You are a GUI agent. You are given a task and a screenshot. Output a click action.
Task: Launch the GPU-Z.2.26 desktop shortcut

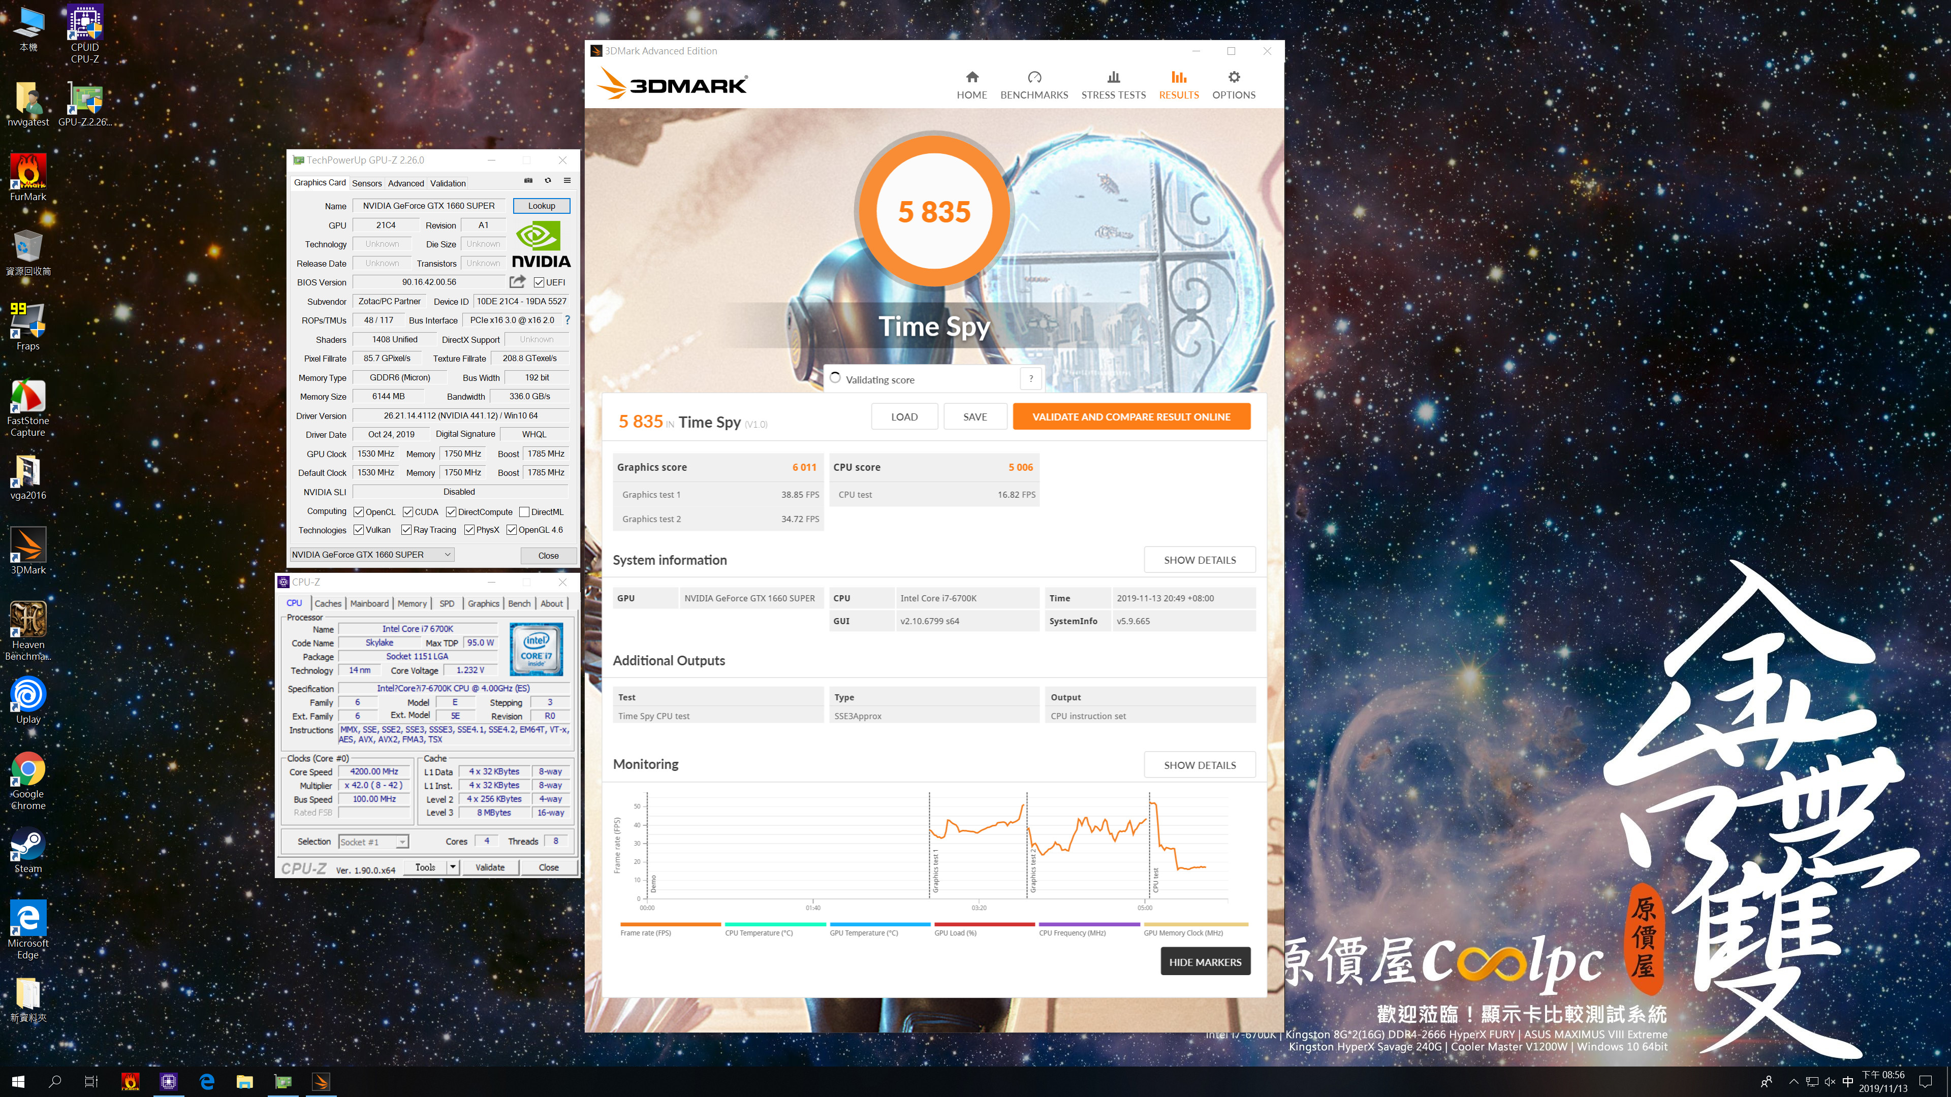pyautogui.click(x=85, y=105)
